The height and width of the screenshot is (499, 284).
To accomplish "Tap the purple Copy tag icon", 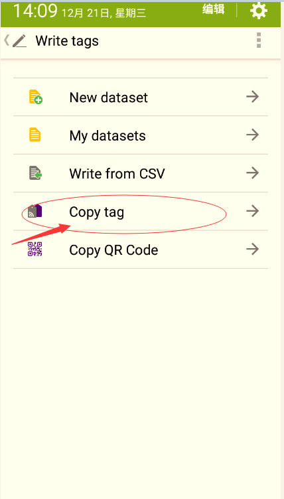I will [35, 211].
